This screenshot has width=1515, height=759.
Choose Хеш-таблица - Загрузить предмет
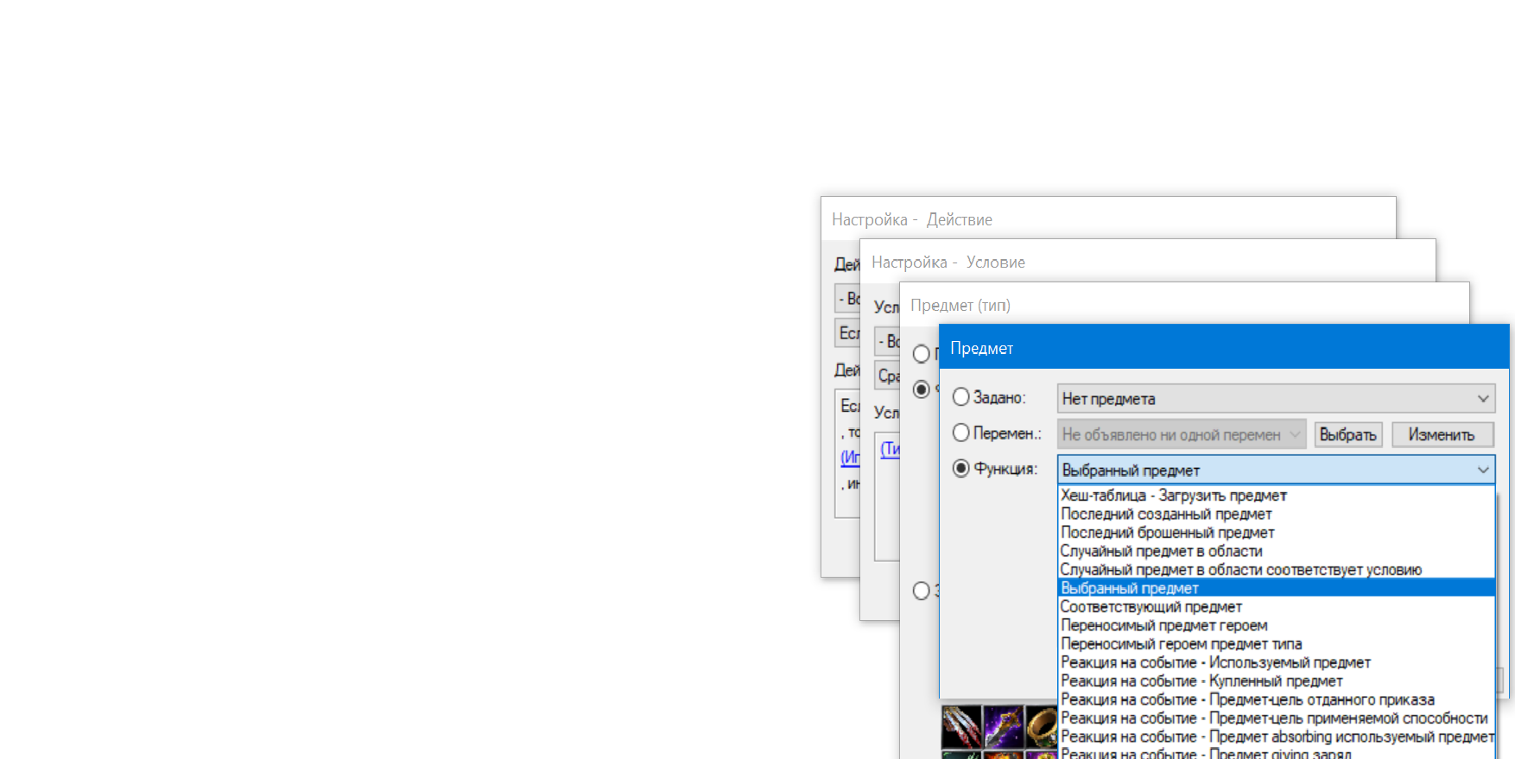(x=1277, y=496)
